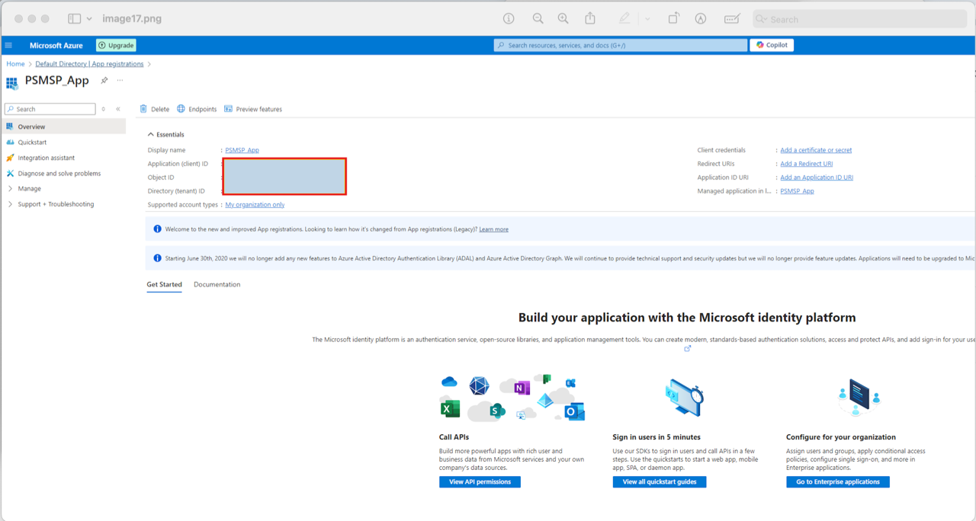Open the Azure portal hamburger menu
The height and width of the screenshot is (521, 976).
coord(9,46)
